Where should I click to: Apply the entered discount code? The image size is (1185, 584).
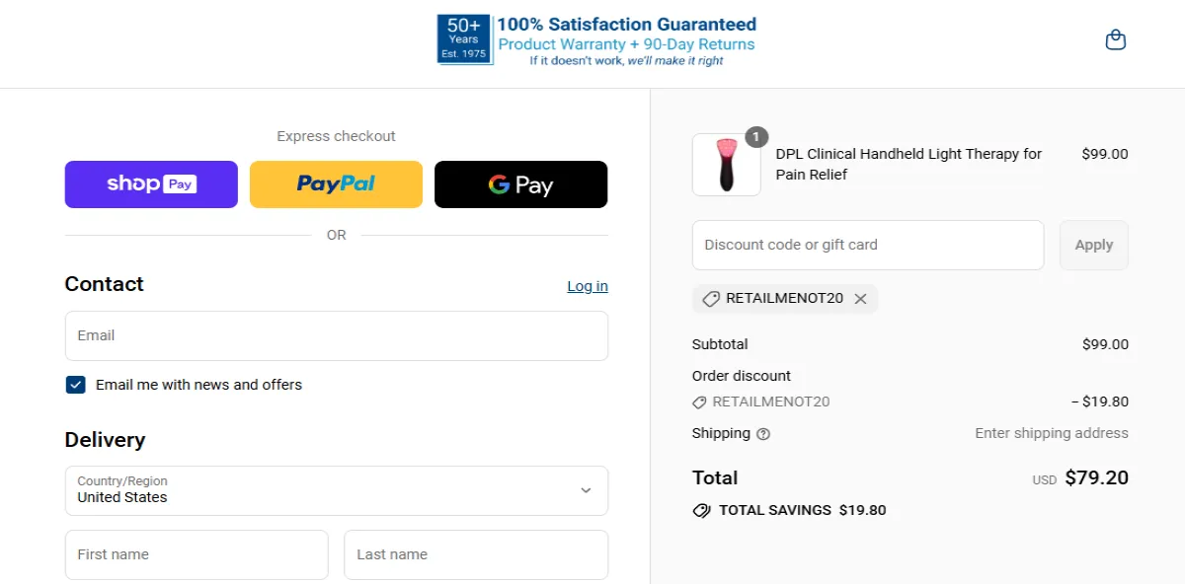pos(1093,245)
